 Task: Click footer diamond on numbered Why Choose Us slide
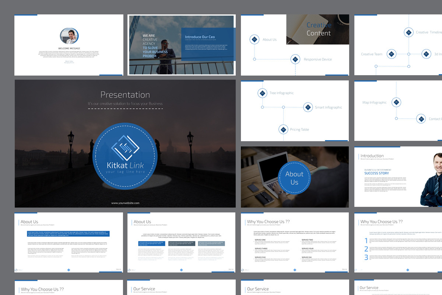408,270
